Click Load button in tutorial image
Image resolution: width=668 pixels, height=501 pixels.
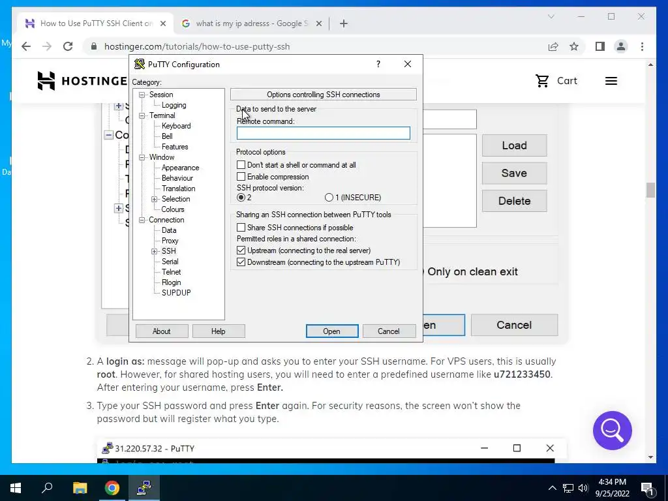click(x=514, y=145)
